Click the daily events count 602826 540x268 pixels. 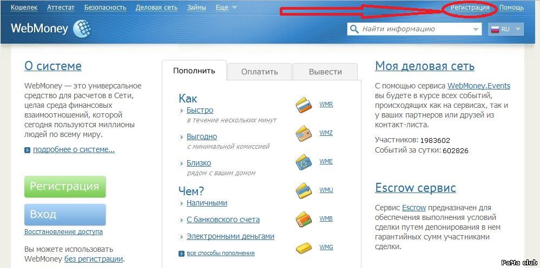[x=455, y=150]
